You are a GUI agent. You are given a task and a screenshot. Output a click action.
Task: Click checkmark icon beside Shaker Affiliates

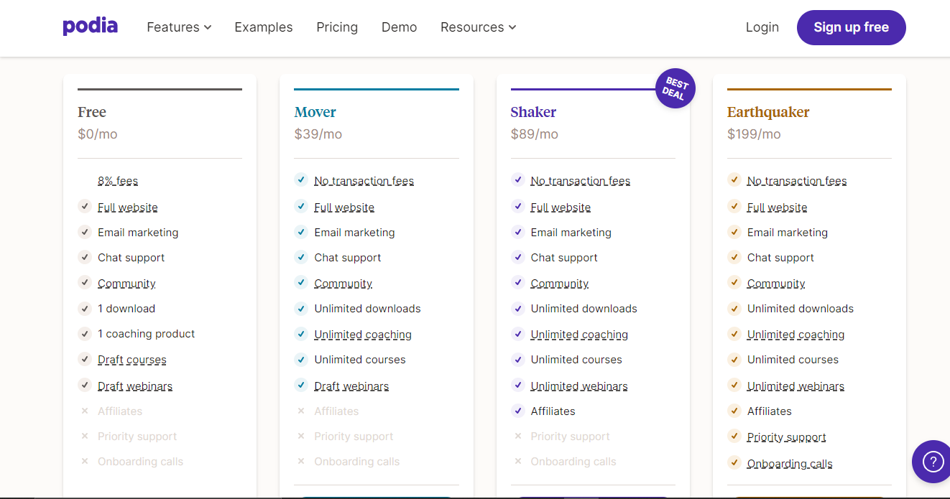coord(517,411)
